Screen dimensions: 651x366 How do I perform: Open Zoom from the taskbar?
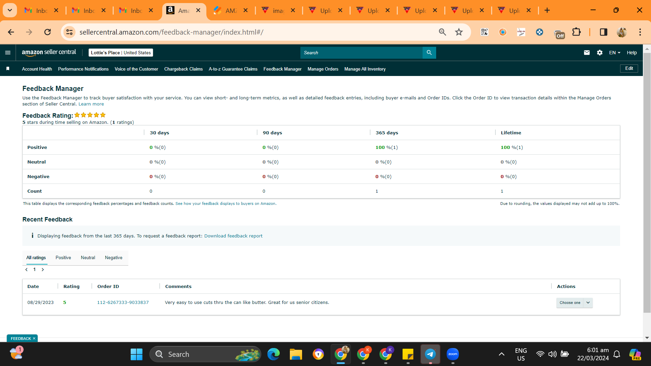pyautogui.click(x=453, y=354)
